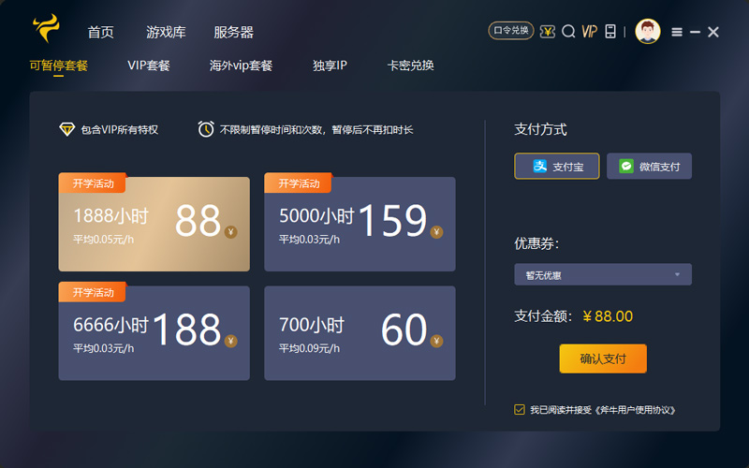The width and height of the screenshot is (749, 468).
Task: Select the 可暂停套餐 tab
Action: tap(59, 66)
